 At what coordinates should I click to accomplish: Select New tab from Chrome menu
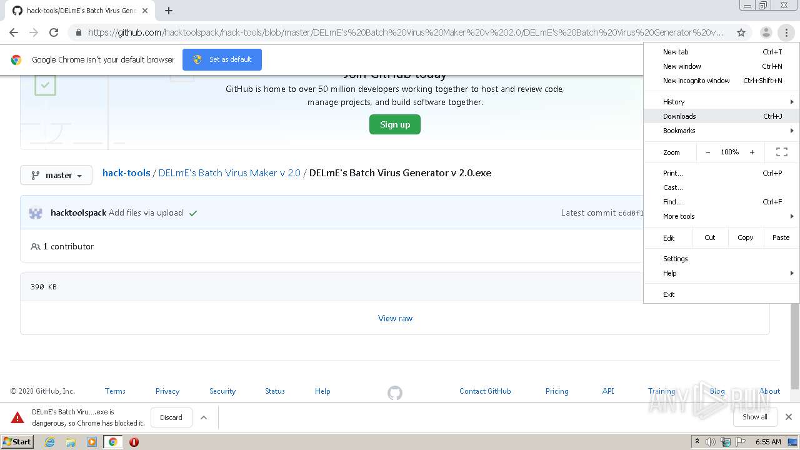(x=722, y=52)
